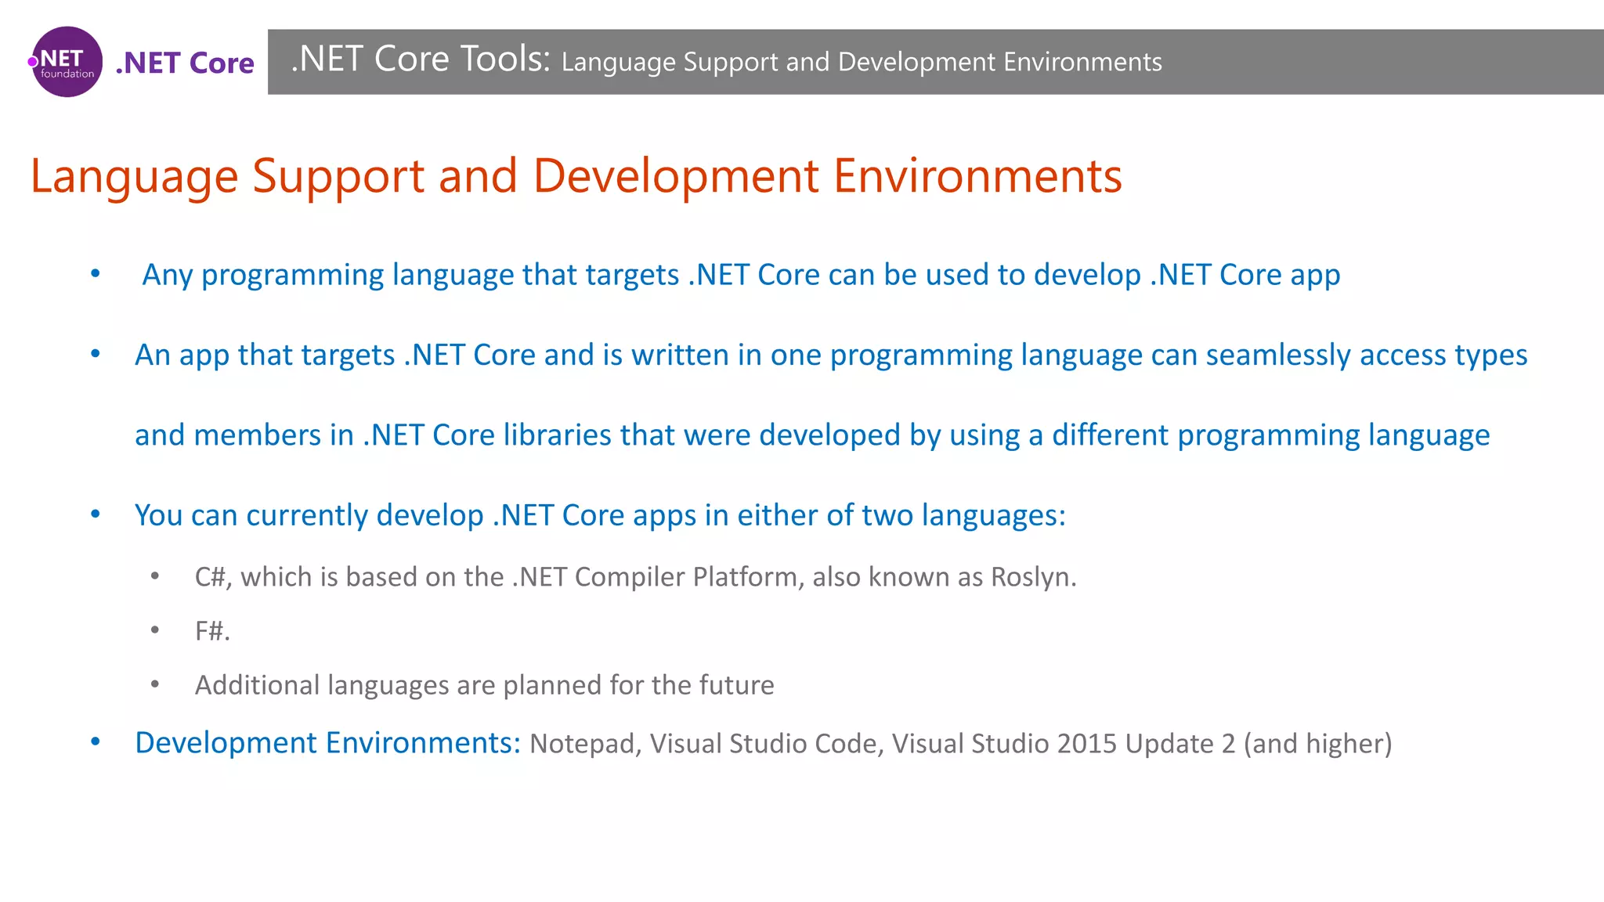This screenshot has width=1604, height=902.
Task: Click the bullet dot before 'You can currently develop'
Action: (96, 514)
